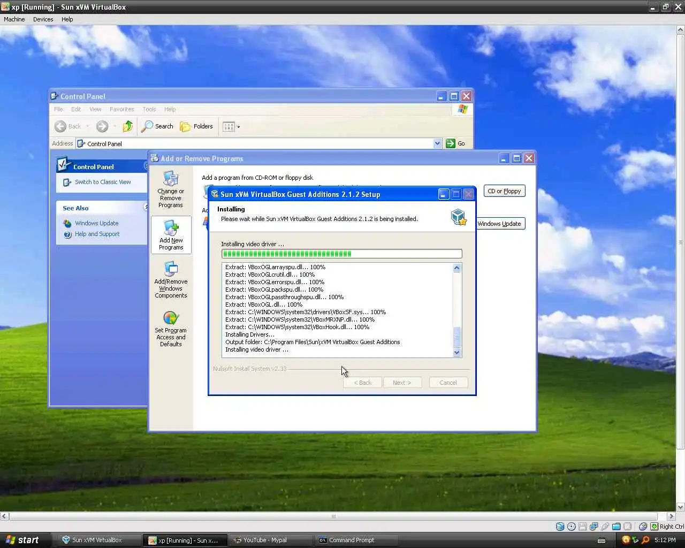Expand the Address bar dropdown

pos(437,143)
